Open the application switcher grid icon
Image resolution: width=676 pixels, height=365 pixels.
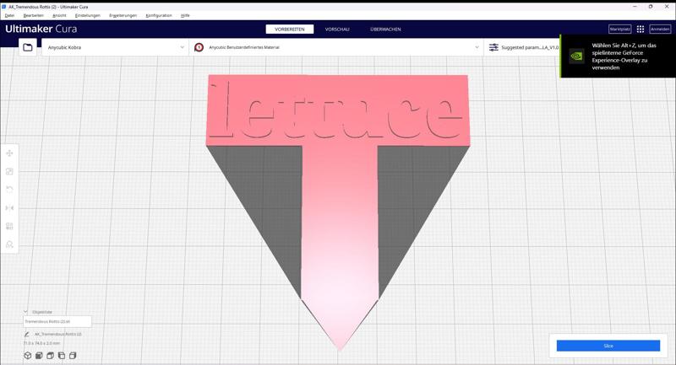pos(641,29)
